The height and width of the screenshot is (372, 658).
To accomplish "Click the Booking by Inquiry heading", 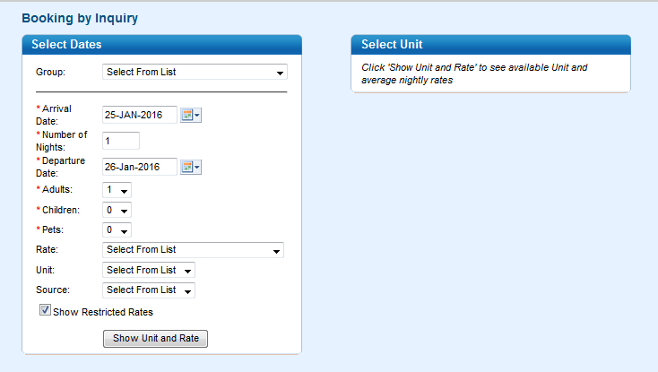I will 80,18.
